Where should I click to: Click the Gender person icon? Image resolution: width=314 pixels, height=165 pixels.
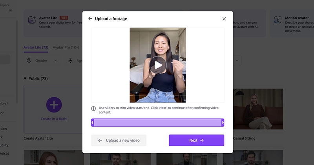click(29, 60)
